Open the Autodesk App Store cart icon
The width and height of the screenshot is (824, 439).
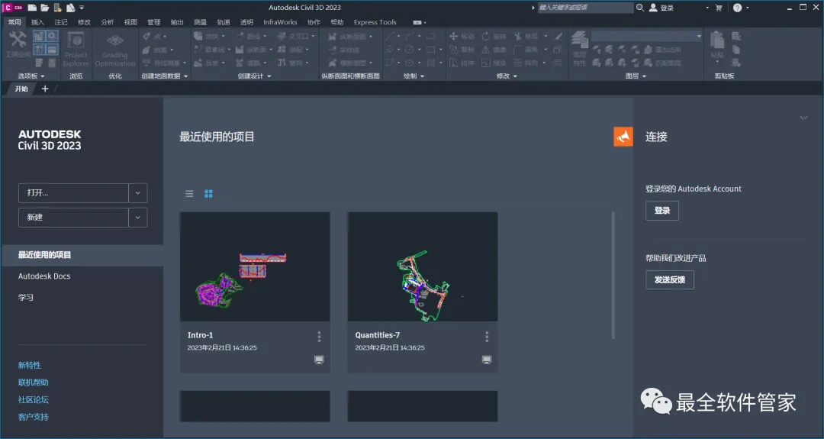(x=719, y=8)
